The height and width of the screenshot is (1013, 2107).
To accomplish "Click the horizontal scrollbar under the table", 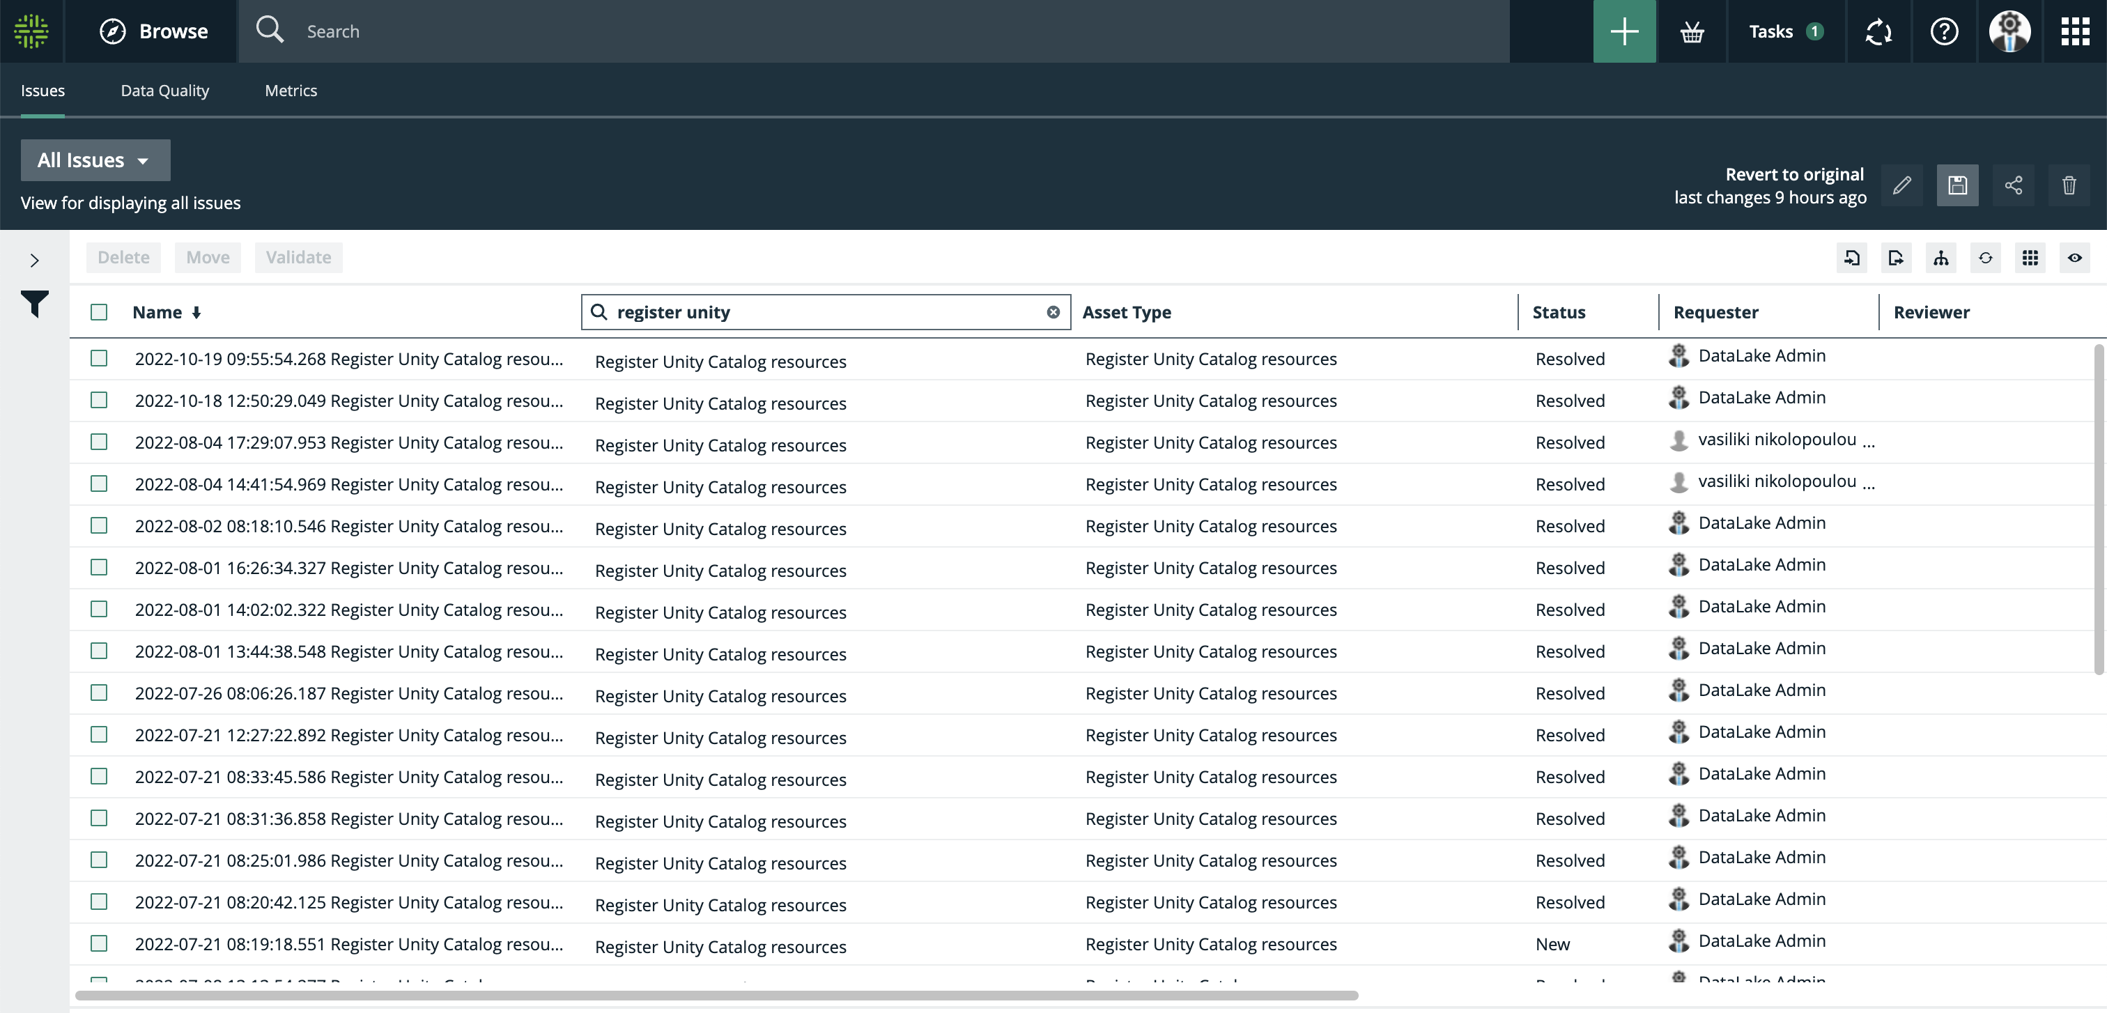I will [716, 995].
